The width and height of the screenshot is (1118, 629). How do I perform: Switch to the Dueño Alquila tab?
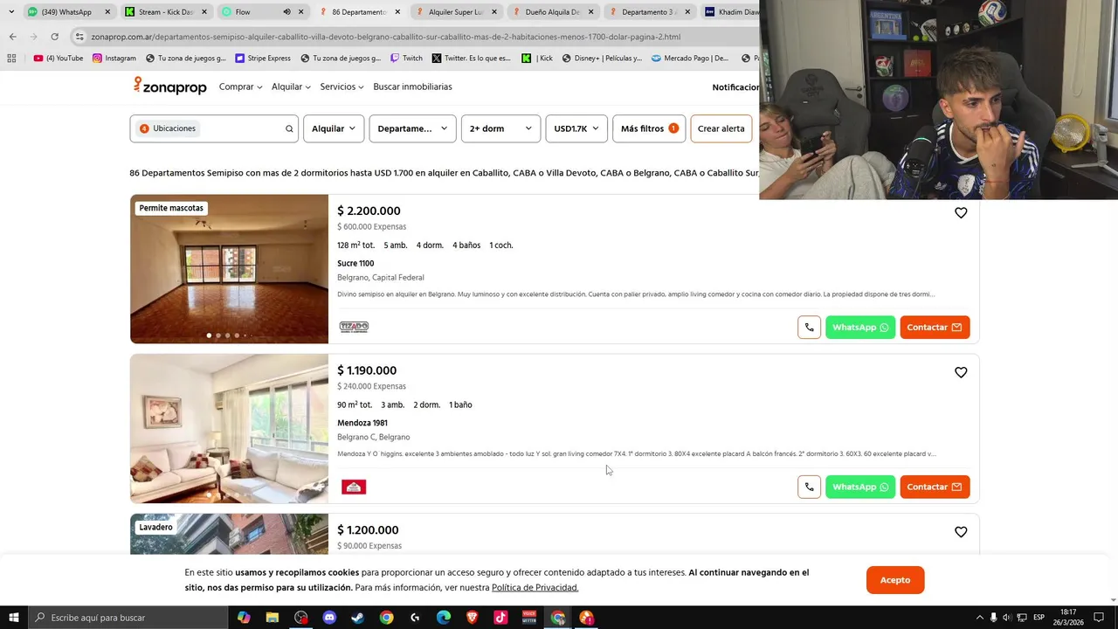click(x=552, y=12)
